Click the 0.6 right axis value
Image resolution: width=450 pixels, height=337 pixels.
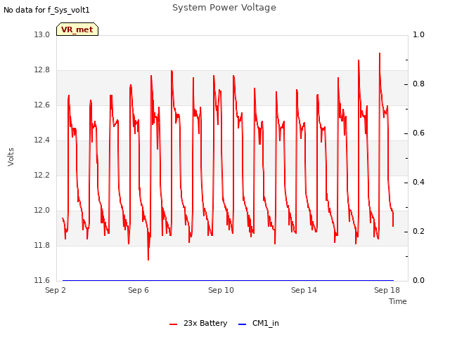[419, 133]
